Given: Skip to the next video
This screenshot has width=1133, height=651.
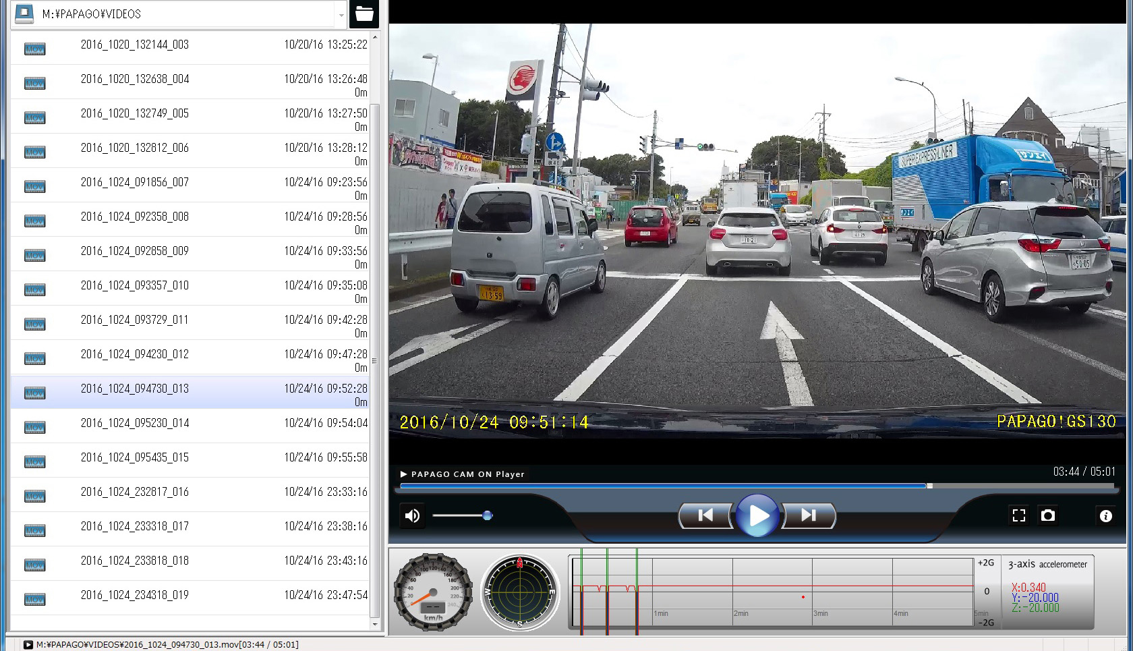Looking at the screenshot, I should [x=808, y=516].
